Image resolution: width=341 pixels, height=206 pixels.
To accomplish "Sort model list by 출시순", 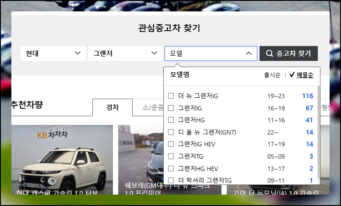I will point(272,75).
